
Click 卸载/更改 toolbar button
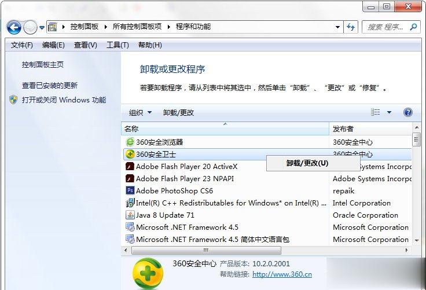[x=178, y=112]
